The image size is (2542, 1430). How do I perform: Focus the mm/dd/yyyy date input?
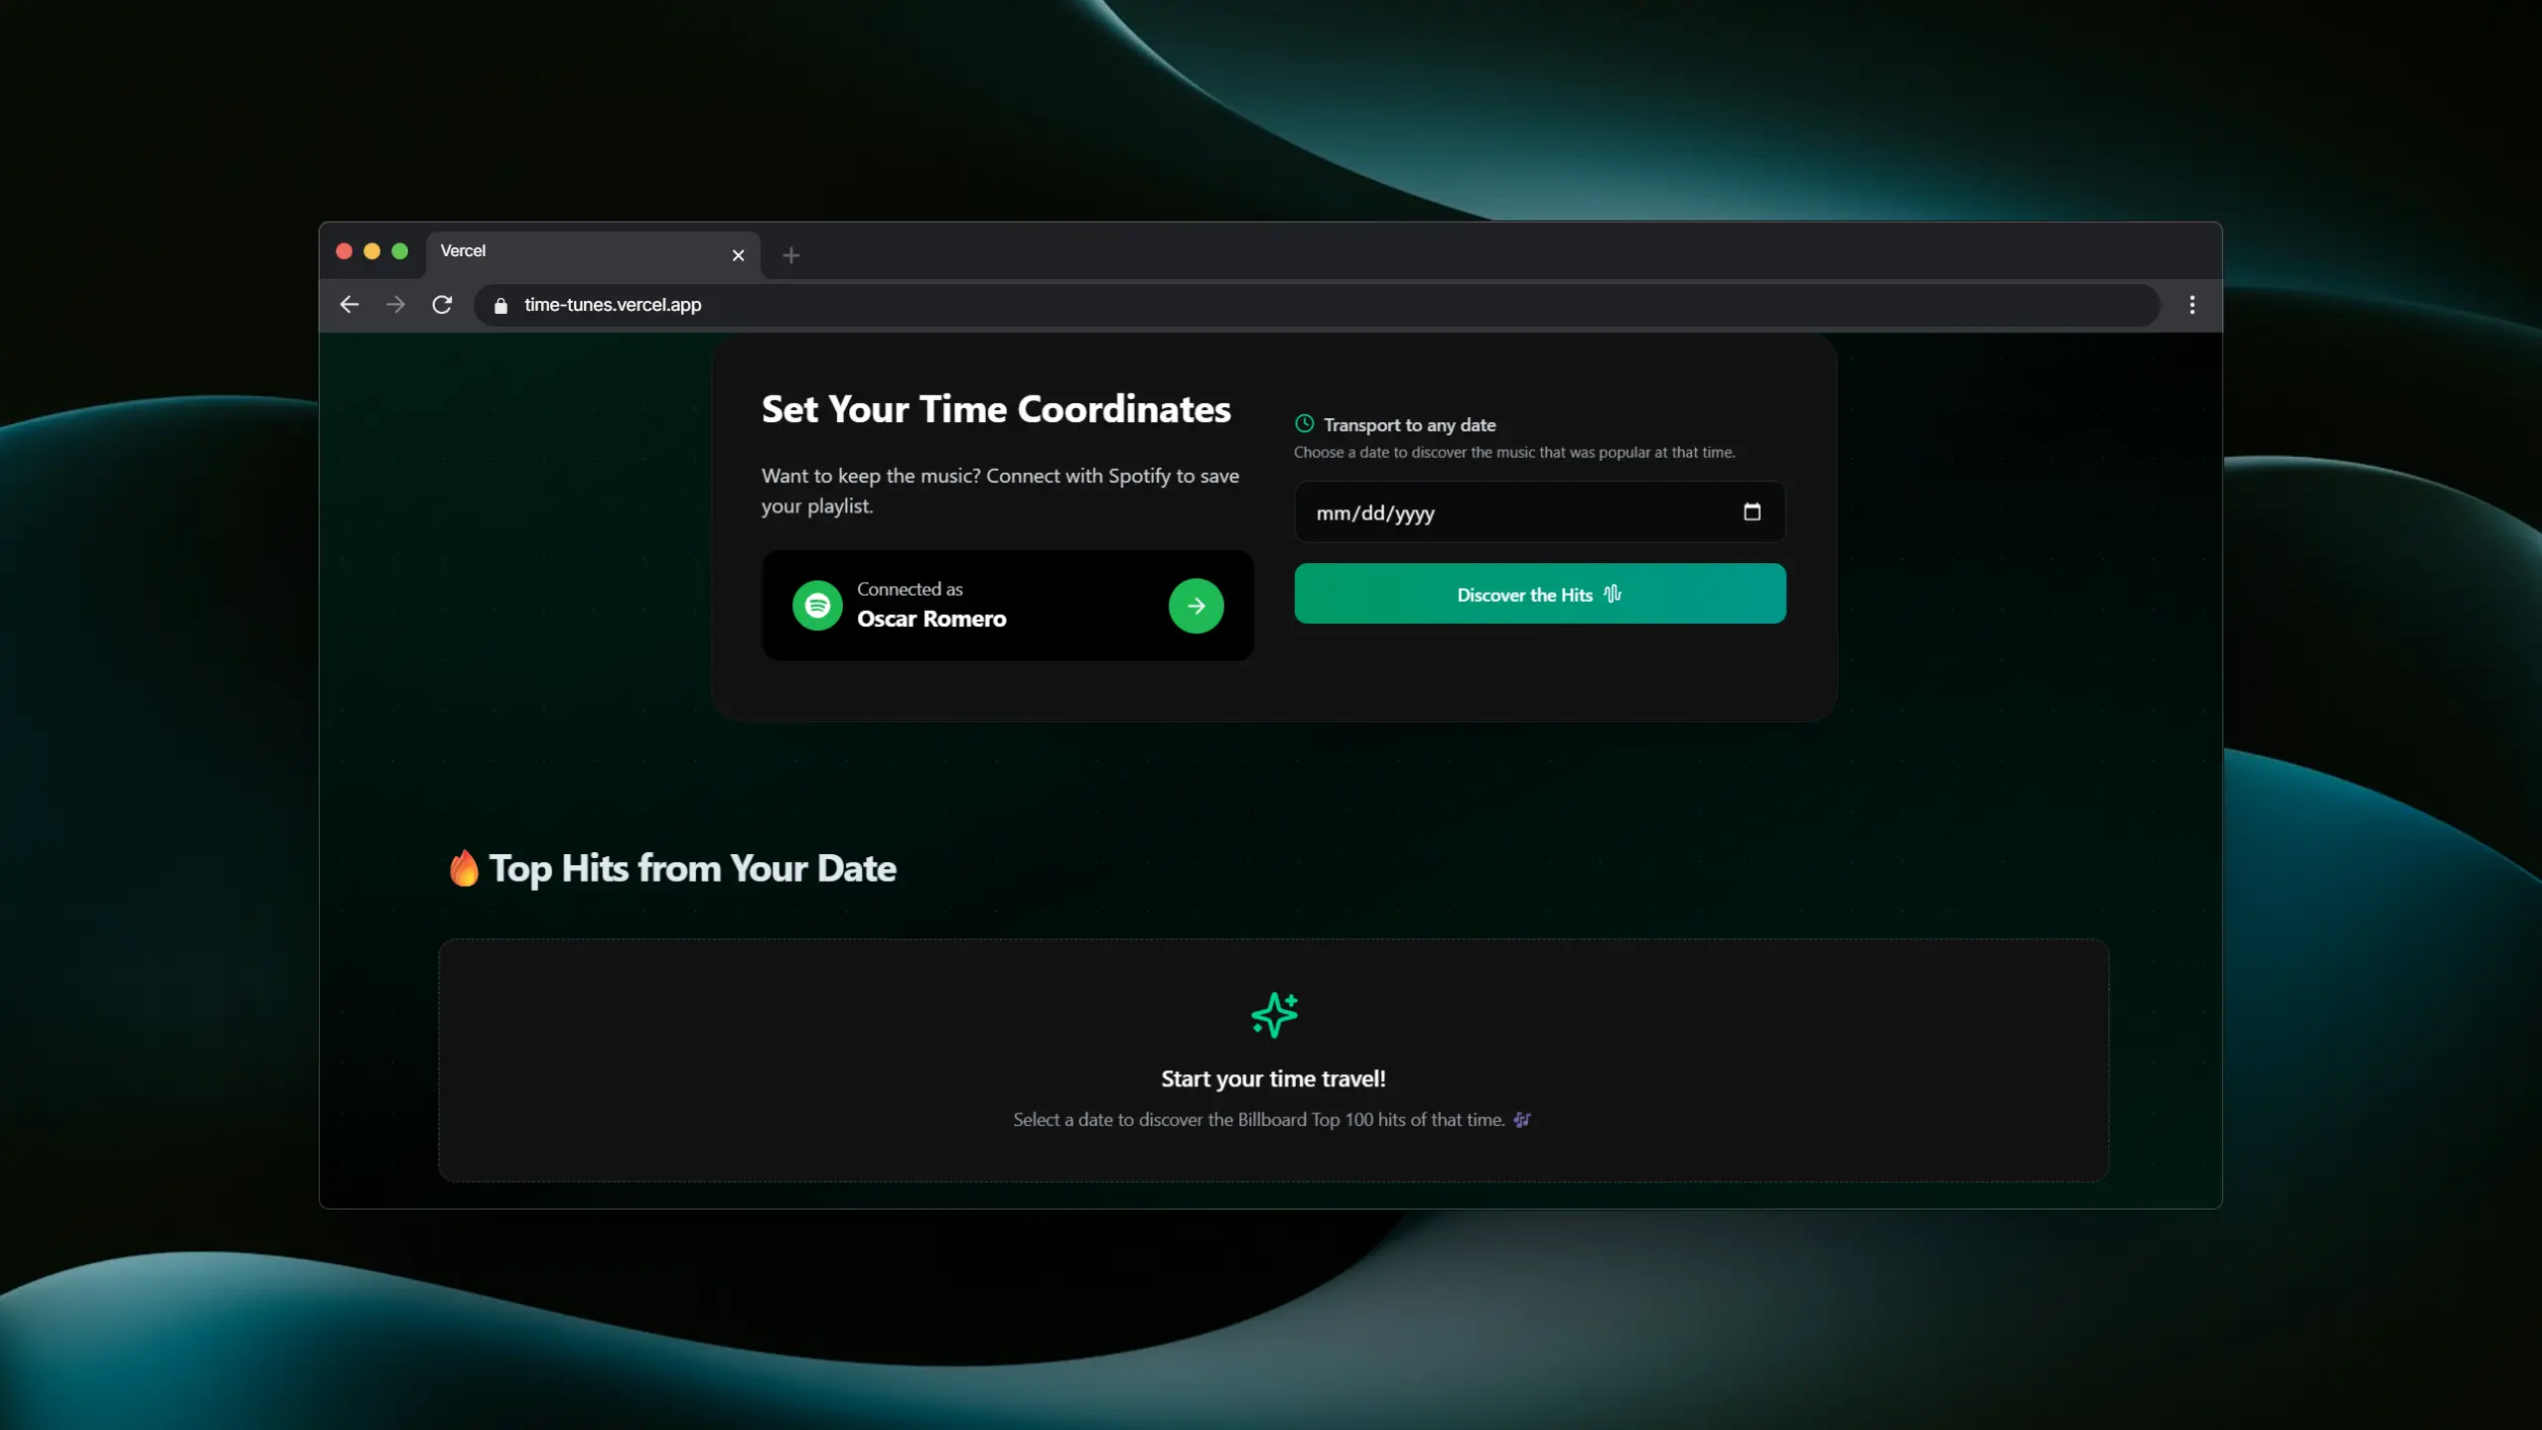(x=1539, y=512)
